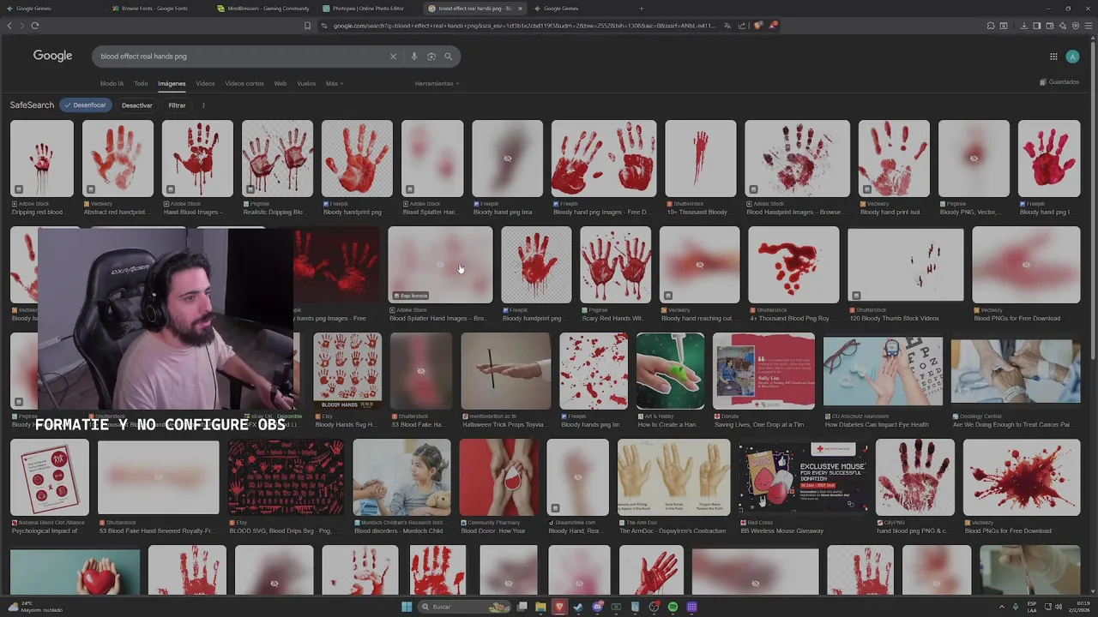Image resolution: width=1098 pixels, height=617 pixels.
Task: Start voice search with the microphone icon
Action: tap(413, 57)
